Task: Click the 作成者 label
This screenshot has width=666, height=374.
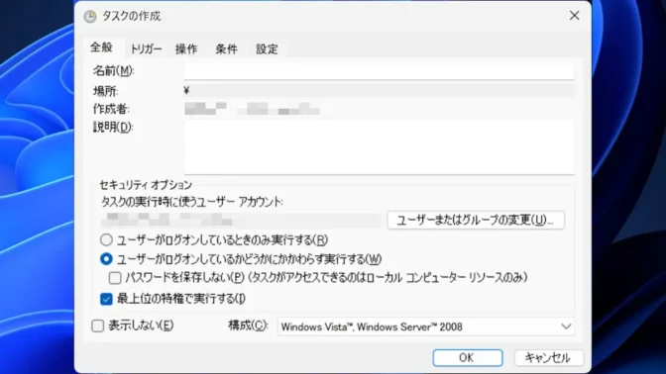Action: coord(111,109)
